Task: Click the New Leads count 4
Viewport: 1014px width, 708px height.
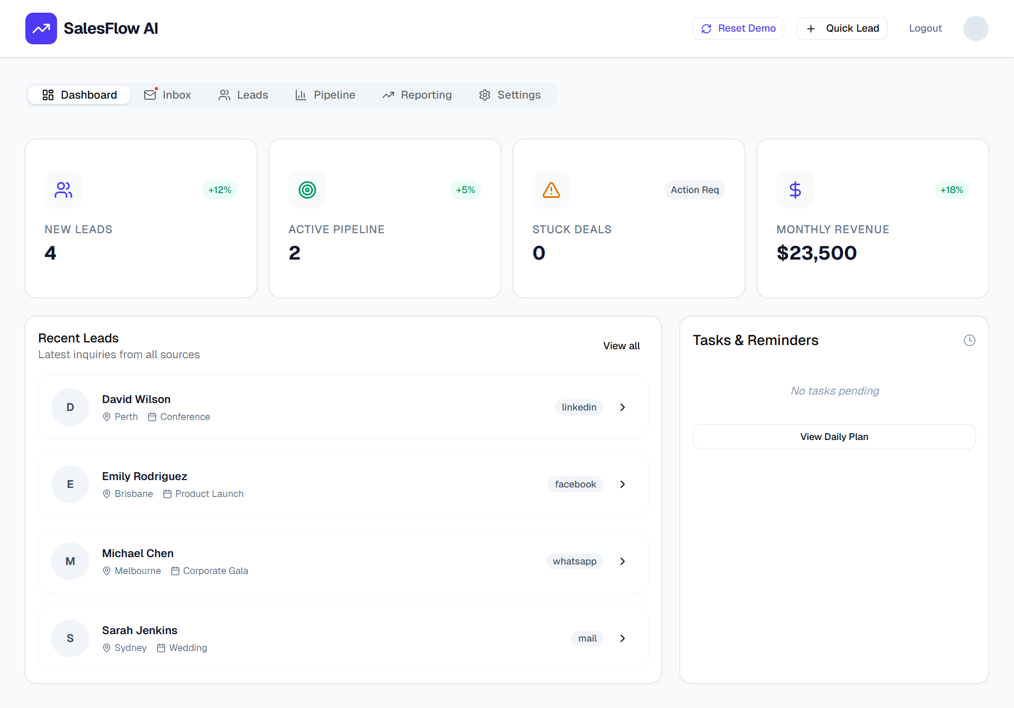Action: [x=50, y=253]
